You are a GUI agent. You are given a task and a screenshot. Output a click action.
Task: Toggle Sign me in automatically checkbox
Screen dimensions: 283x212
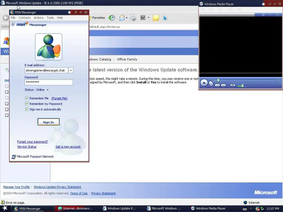pos(27,109)
